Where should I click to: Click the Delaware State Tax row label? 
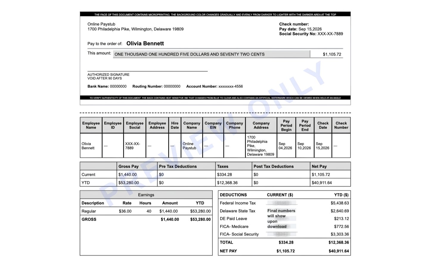237,211
